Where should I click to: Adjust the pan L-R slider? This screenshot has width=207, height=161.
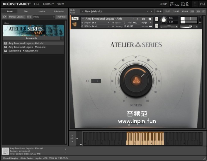169,27
